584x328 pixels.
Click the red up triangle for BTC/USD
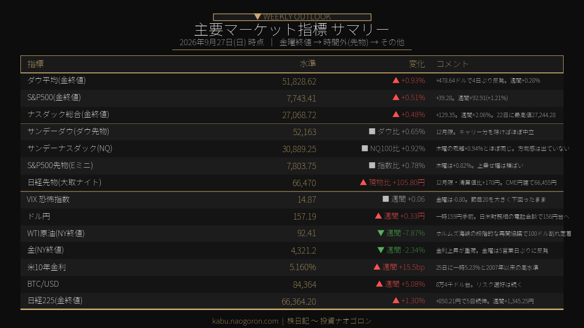(380, 284)
